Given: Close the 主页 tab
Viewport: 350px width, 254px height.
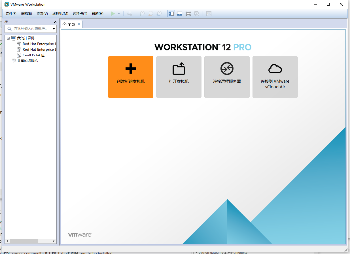Looking at the screenshot, I should (79, 24).
